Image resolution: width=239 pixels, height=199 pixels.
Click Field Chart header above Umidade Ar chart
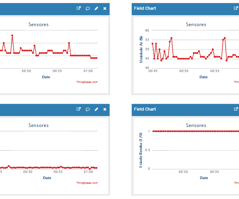click(145, 8)
